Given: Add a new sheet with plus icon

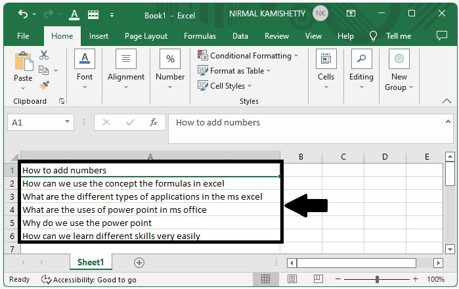Looking at the screenshot, I should [139, 263].
